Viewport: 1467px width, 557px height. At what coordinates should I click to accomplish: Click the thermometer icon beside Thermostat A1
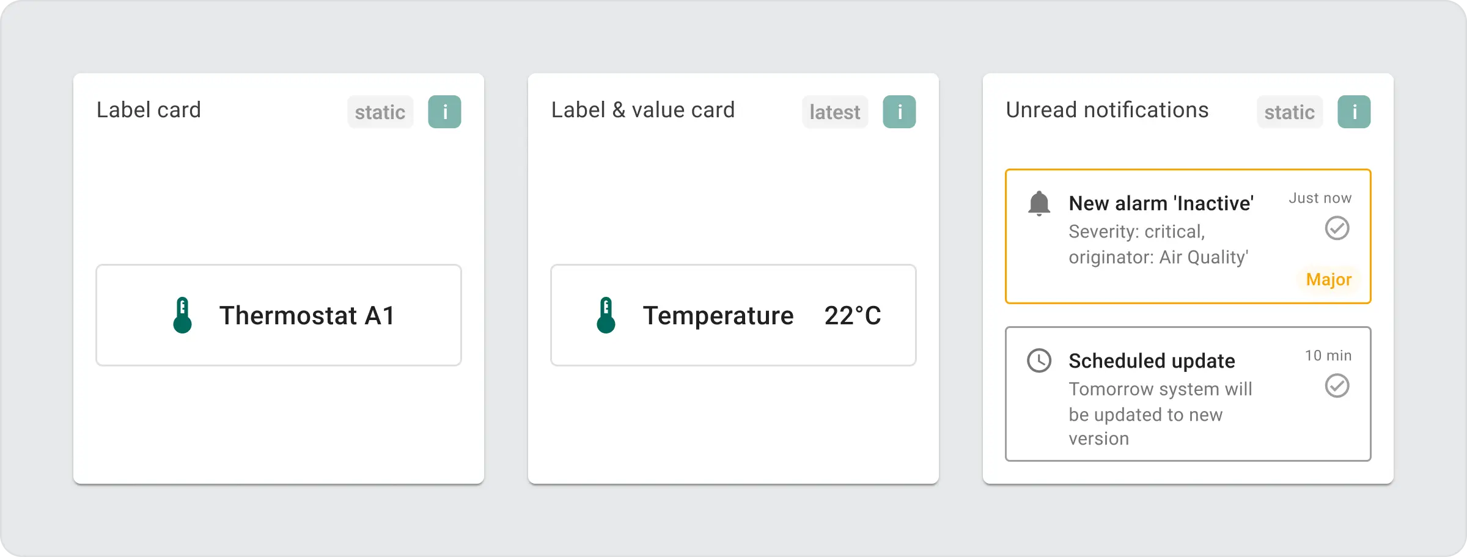click(x=182, y=315)
